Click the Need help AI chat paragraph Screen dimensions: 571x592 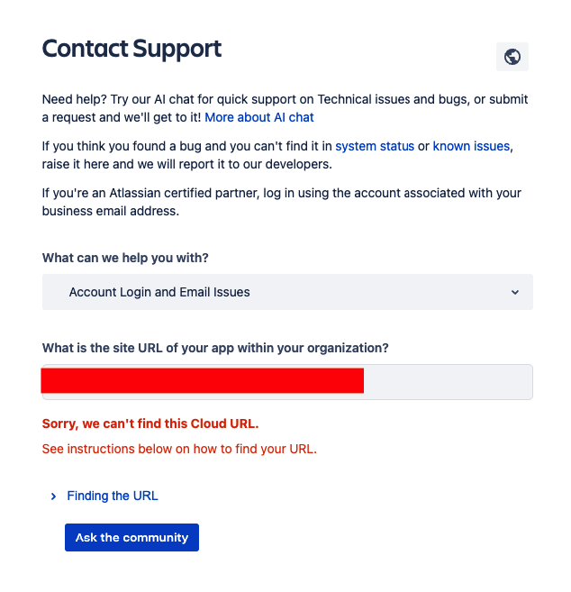[x=285, y=108]
